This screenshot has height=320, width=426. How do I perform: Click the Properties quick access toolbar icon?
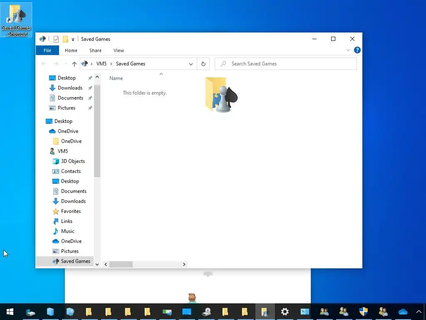click(x=56, y=39)
